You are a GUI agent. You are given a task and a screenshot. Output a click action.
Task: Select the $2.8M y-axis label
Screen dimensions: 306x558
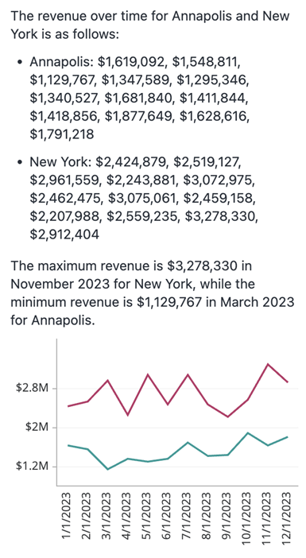point(32,388)
